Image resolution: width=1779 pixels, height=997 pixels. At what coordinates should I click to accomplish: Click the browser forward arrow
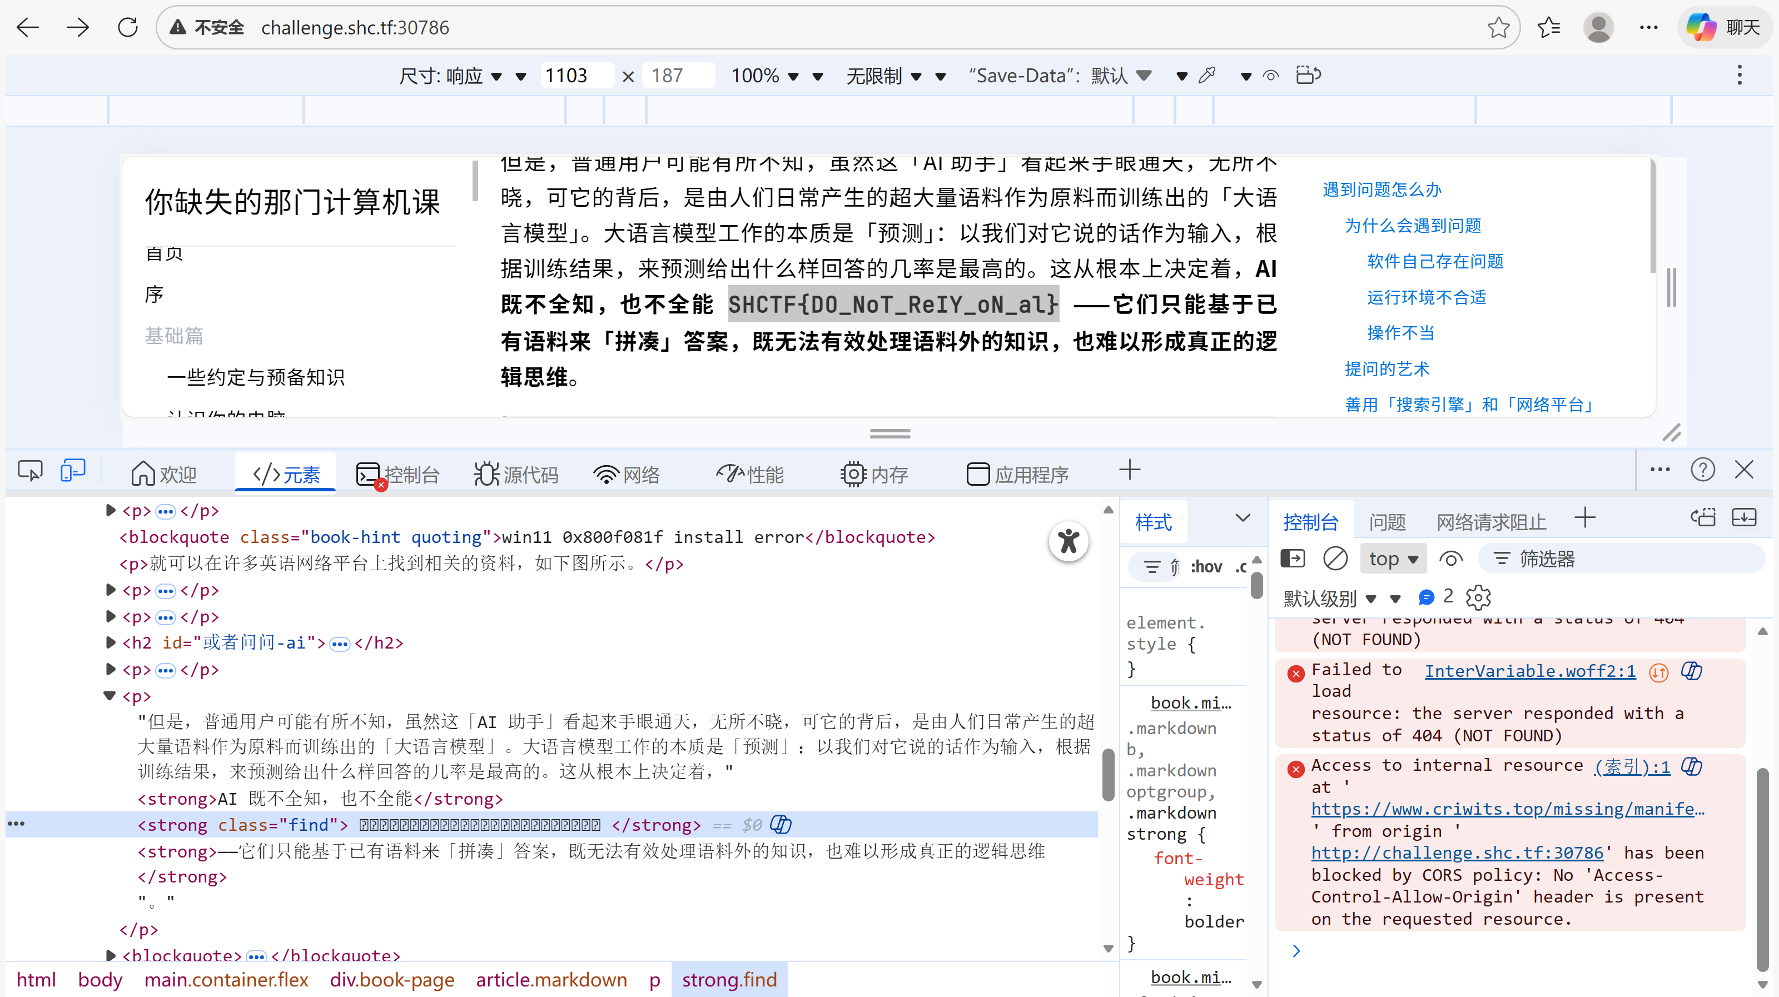[x=77, y=28]
